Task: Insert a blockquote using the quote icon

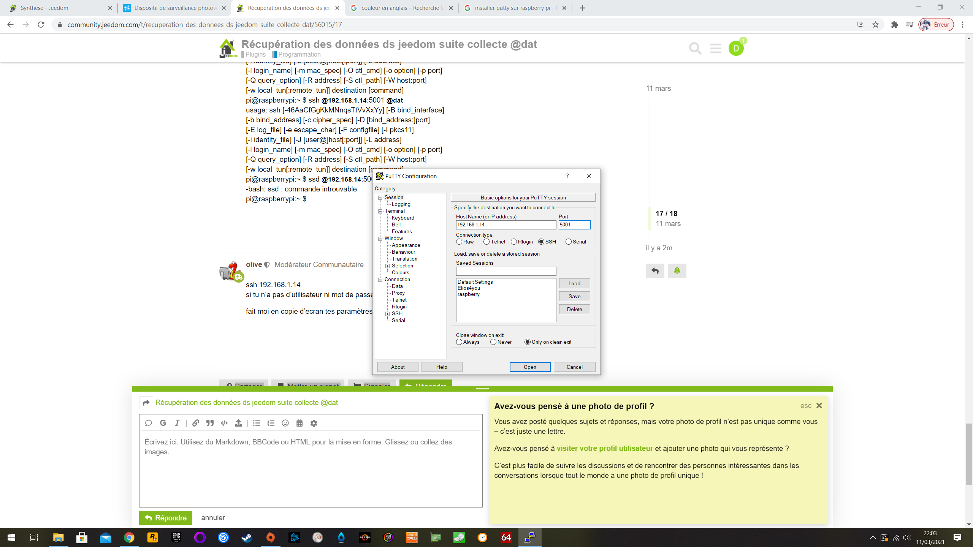Action: pyautogui.click(x=210, y=423)
